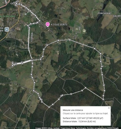Click the pink A TOUS VENTS lodging pin

pyautogui.click(x=48, y=24)
